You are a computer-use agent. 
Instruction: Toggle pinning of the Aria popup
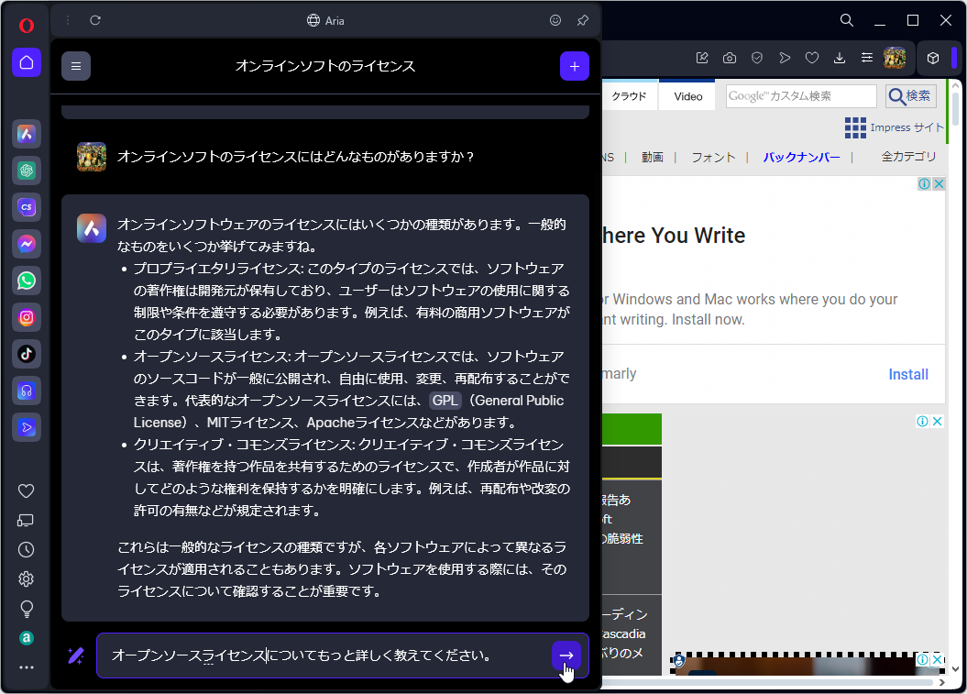click(582, 19)
